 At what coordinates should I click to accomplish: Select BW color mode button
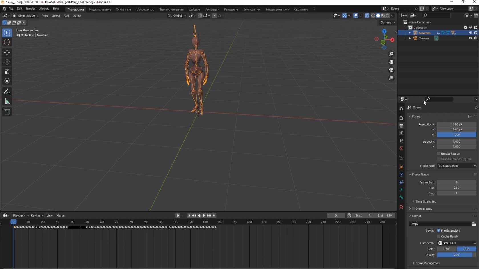click(447, 249)
